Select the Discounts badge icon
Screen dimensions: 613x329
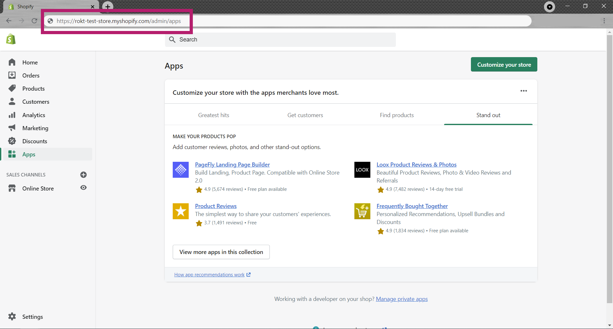(x=12, y=141)
